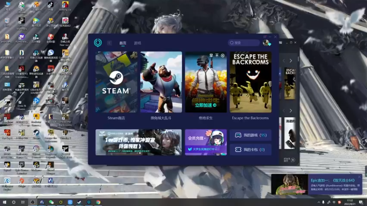Open the 摔角城大乱斗 game card
The width and height of the screenshot is (367, 206).
[161, 82]
